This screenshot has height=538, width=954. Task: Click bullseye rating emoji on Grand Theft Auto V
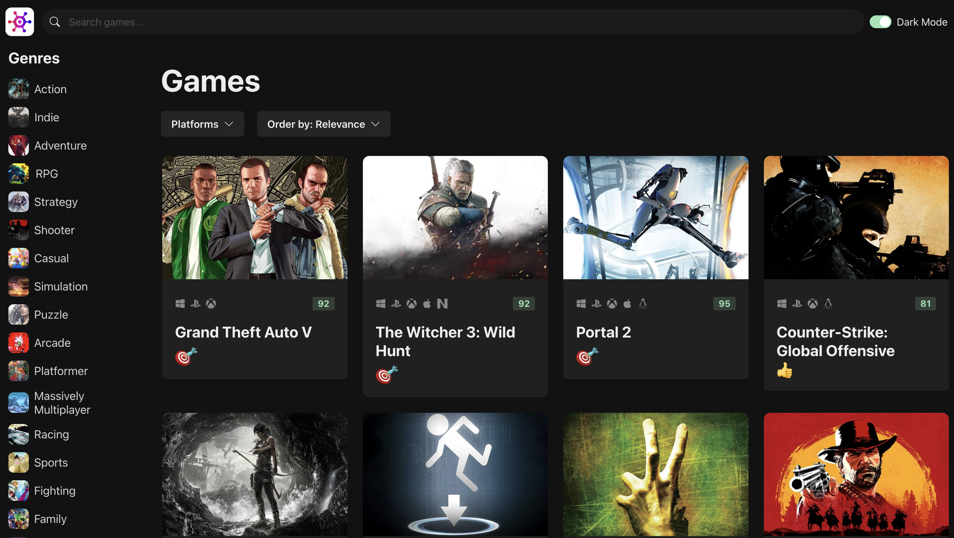[x=186, y=357]
